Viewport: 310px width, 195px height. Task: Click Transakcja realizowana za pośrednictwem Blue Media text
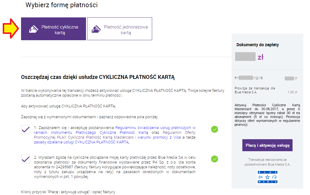(268, 162)
